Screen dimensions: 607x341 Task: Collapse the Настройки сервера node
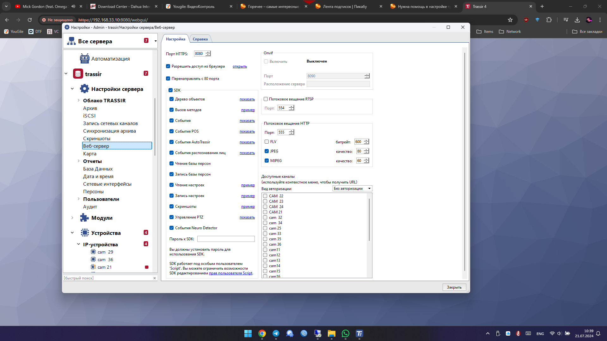[72, 89]
